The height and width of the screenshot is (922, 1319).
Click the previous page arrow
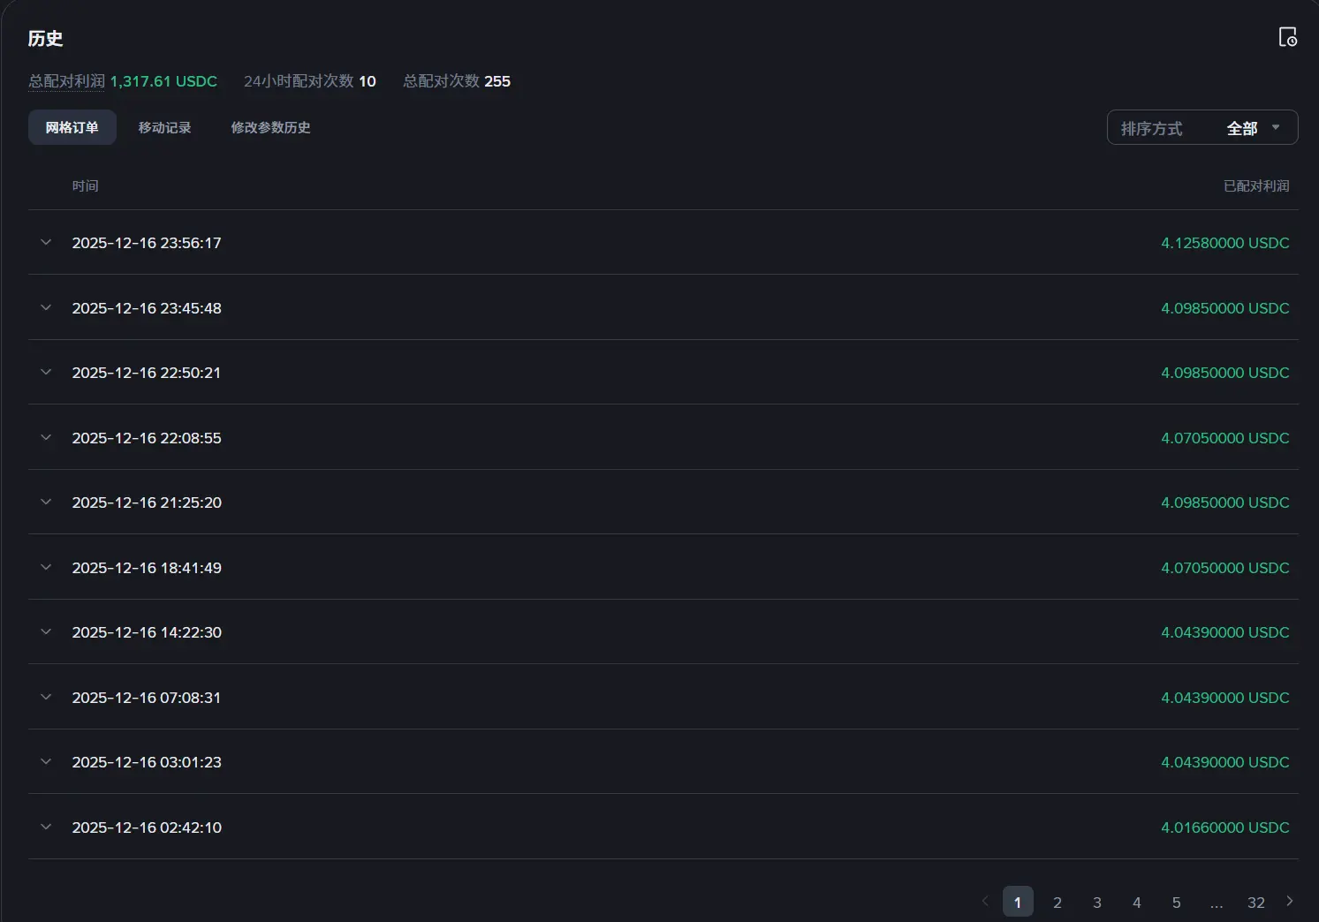pyautogui.click(x=985, y=901)
